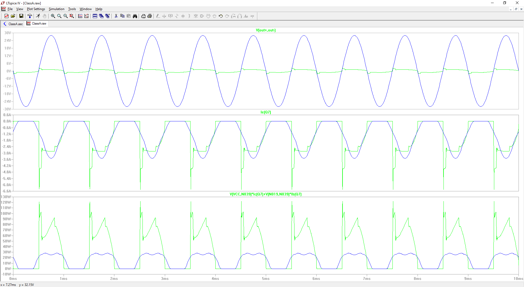Select the draw wire pencil tool
This screenshot has width=524, height=287.
158,16
